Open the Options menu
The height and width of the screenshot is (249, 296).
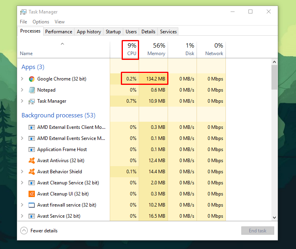[x=41, y=22]
